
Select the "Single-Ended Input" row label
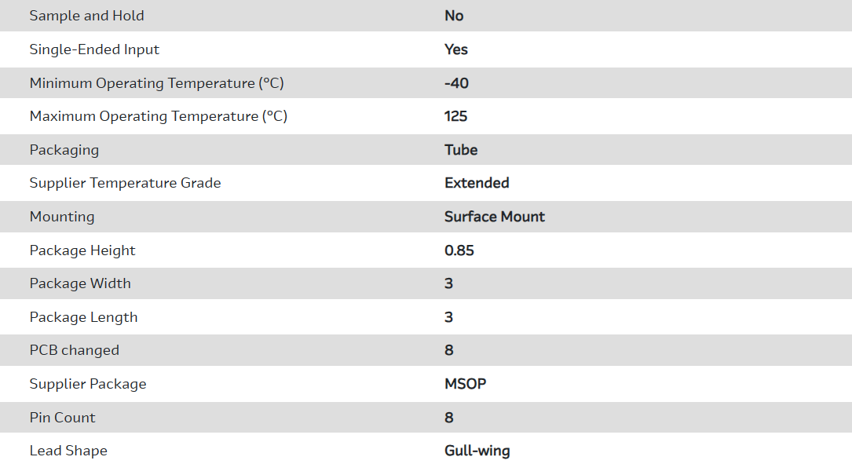click(94, 49)
